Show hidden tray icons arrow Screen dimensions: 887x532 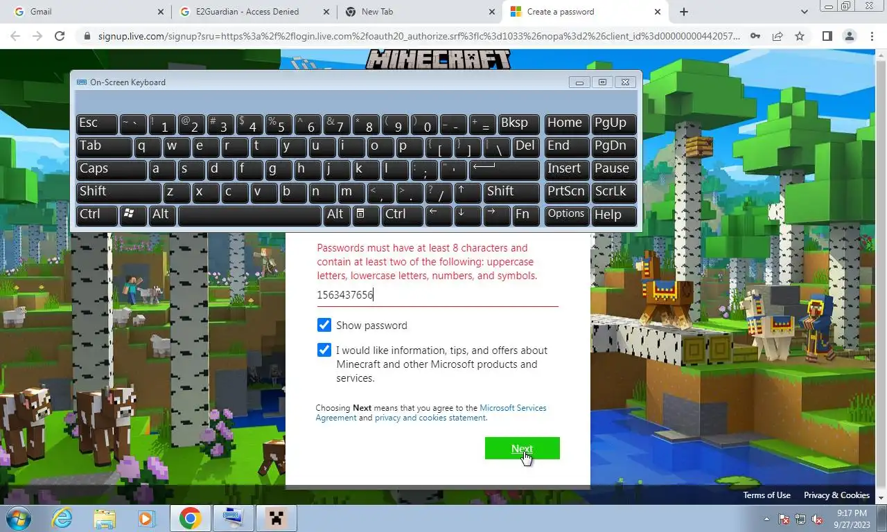[x=766, y=519]
